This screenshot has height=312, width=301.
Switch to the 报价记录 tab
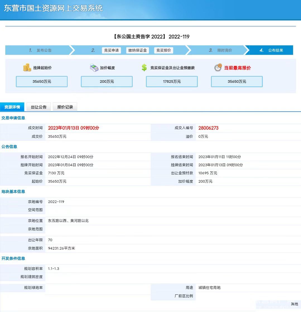pyautogui.click(x=65, y=107)
